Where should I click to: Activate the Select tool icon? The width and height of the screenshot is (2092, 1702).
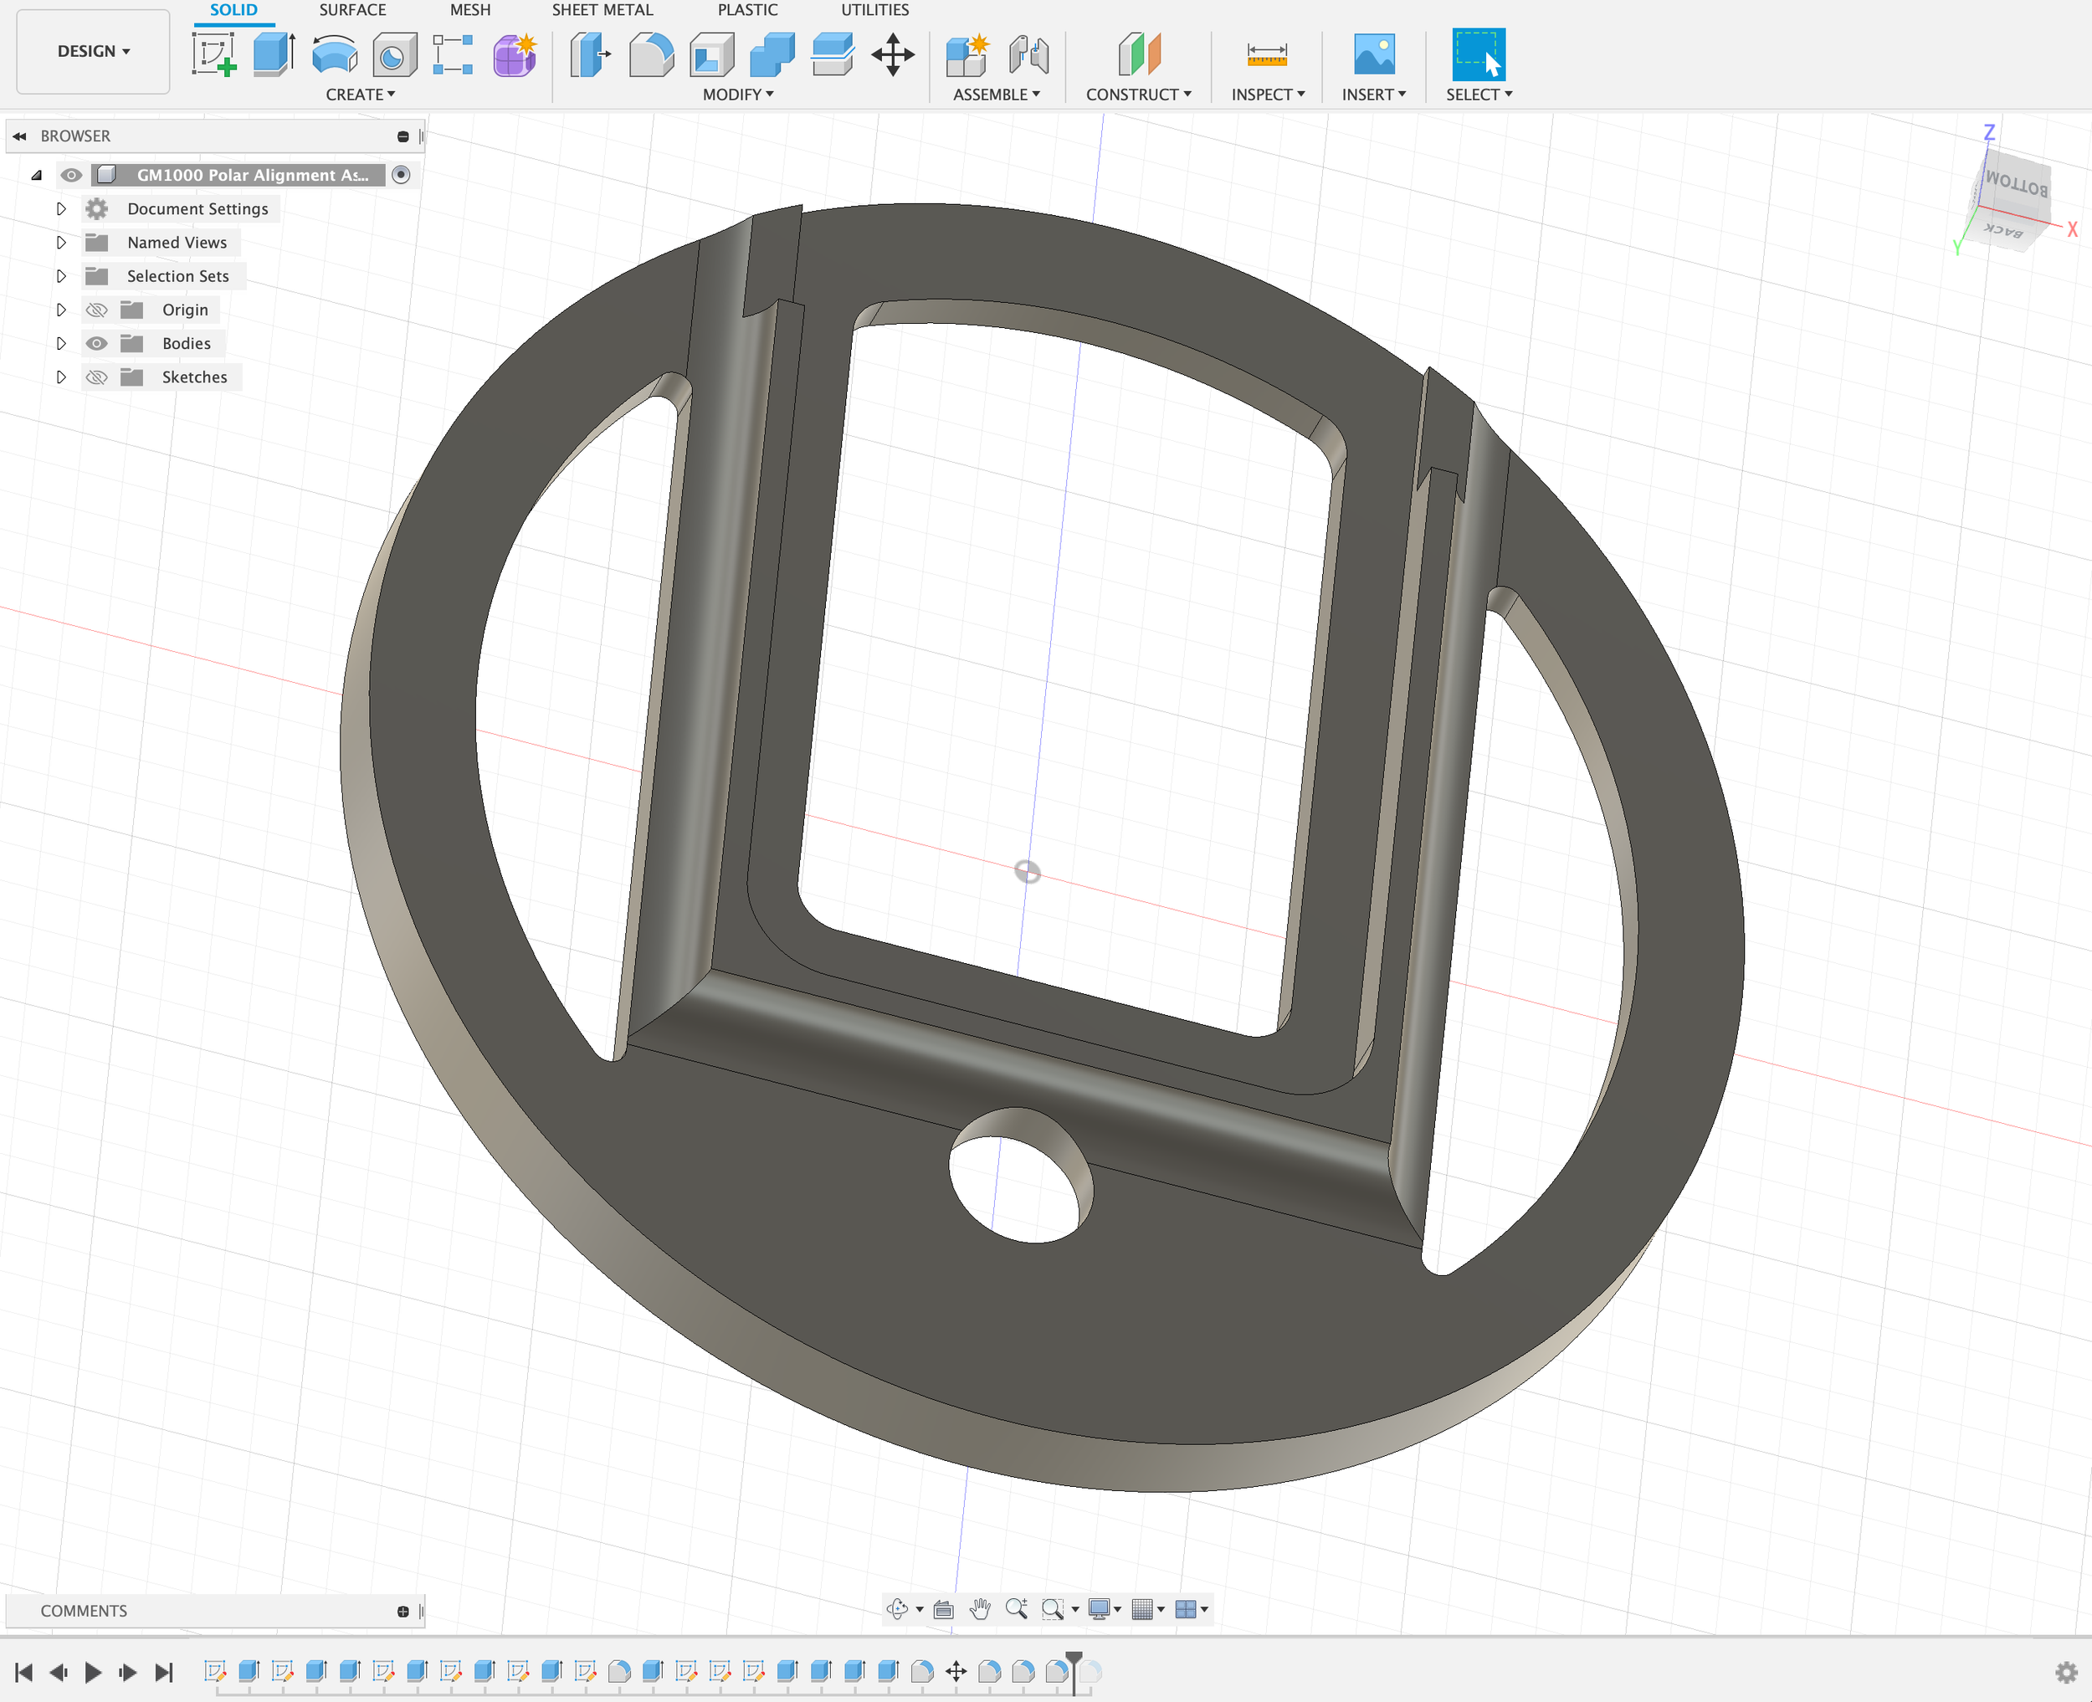point(1479,54)
